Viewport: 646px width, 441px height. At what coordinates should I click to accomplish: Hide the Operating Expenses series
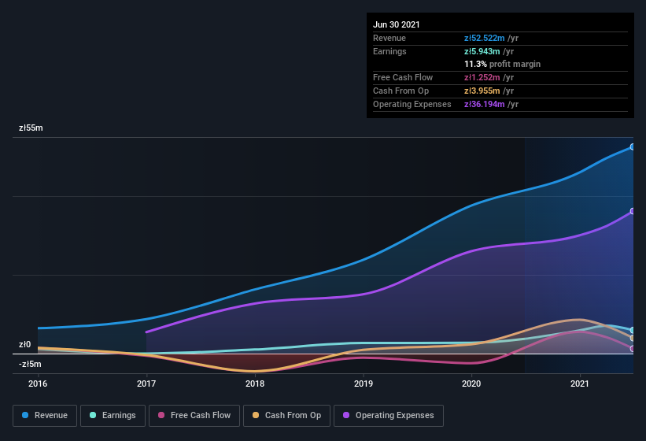click(389, 416)
